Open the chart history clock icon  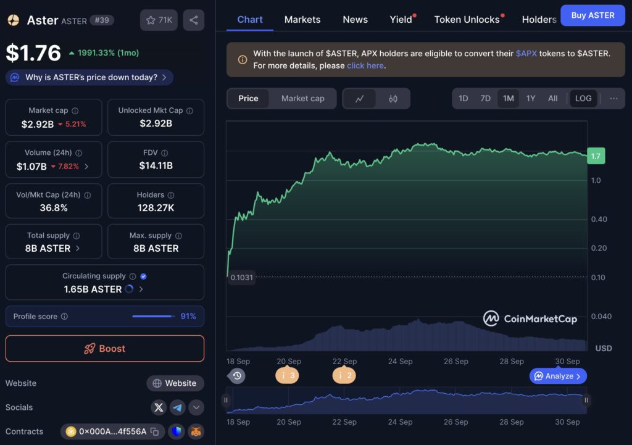point(236,376)
